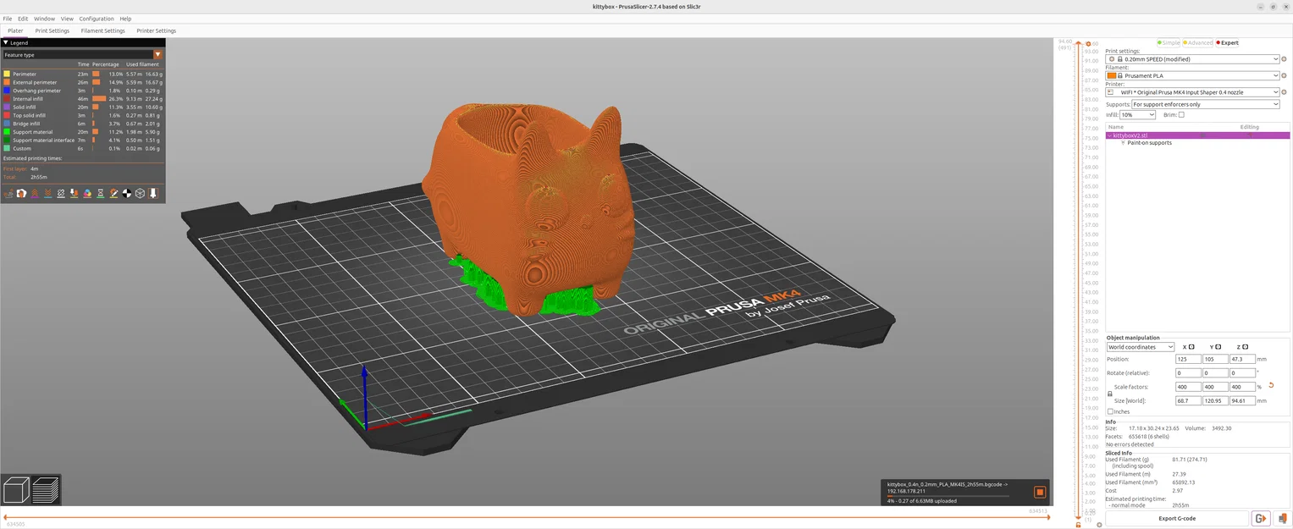The width and height of the screenshot is (1293, 529).
Task: Toggle Shells cube icon in legend
Action: click(140, 193)
